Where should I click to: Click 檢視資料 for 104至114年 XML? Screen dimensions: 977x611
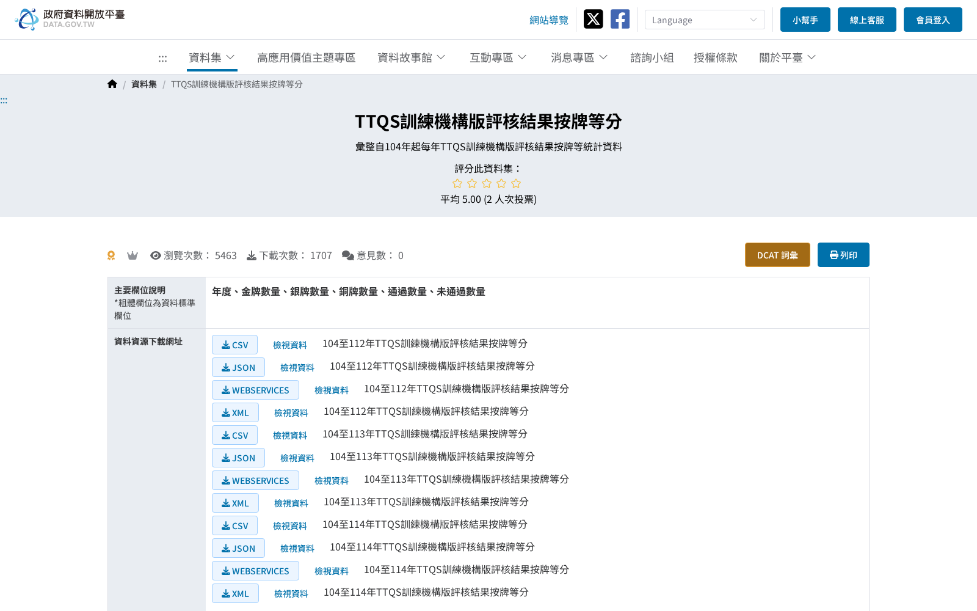291,594
